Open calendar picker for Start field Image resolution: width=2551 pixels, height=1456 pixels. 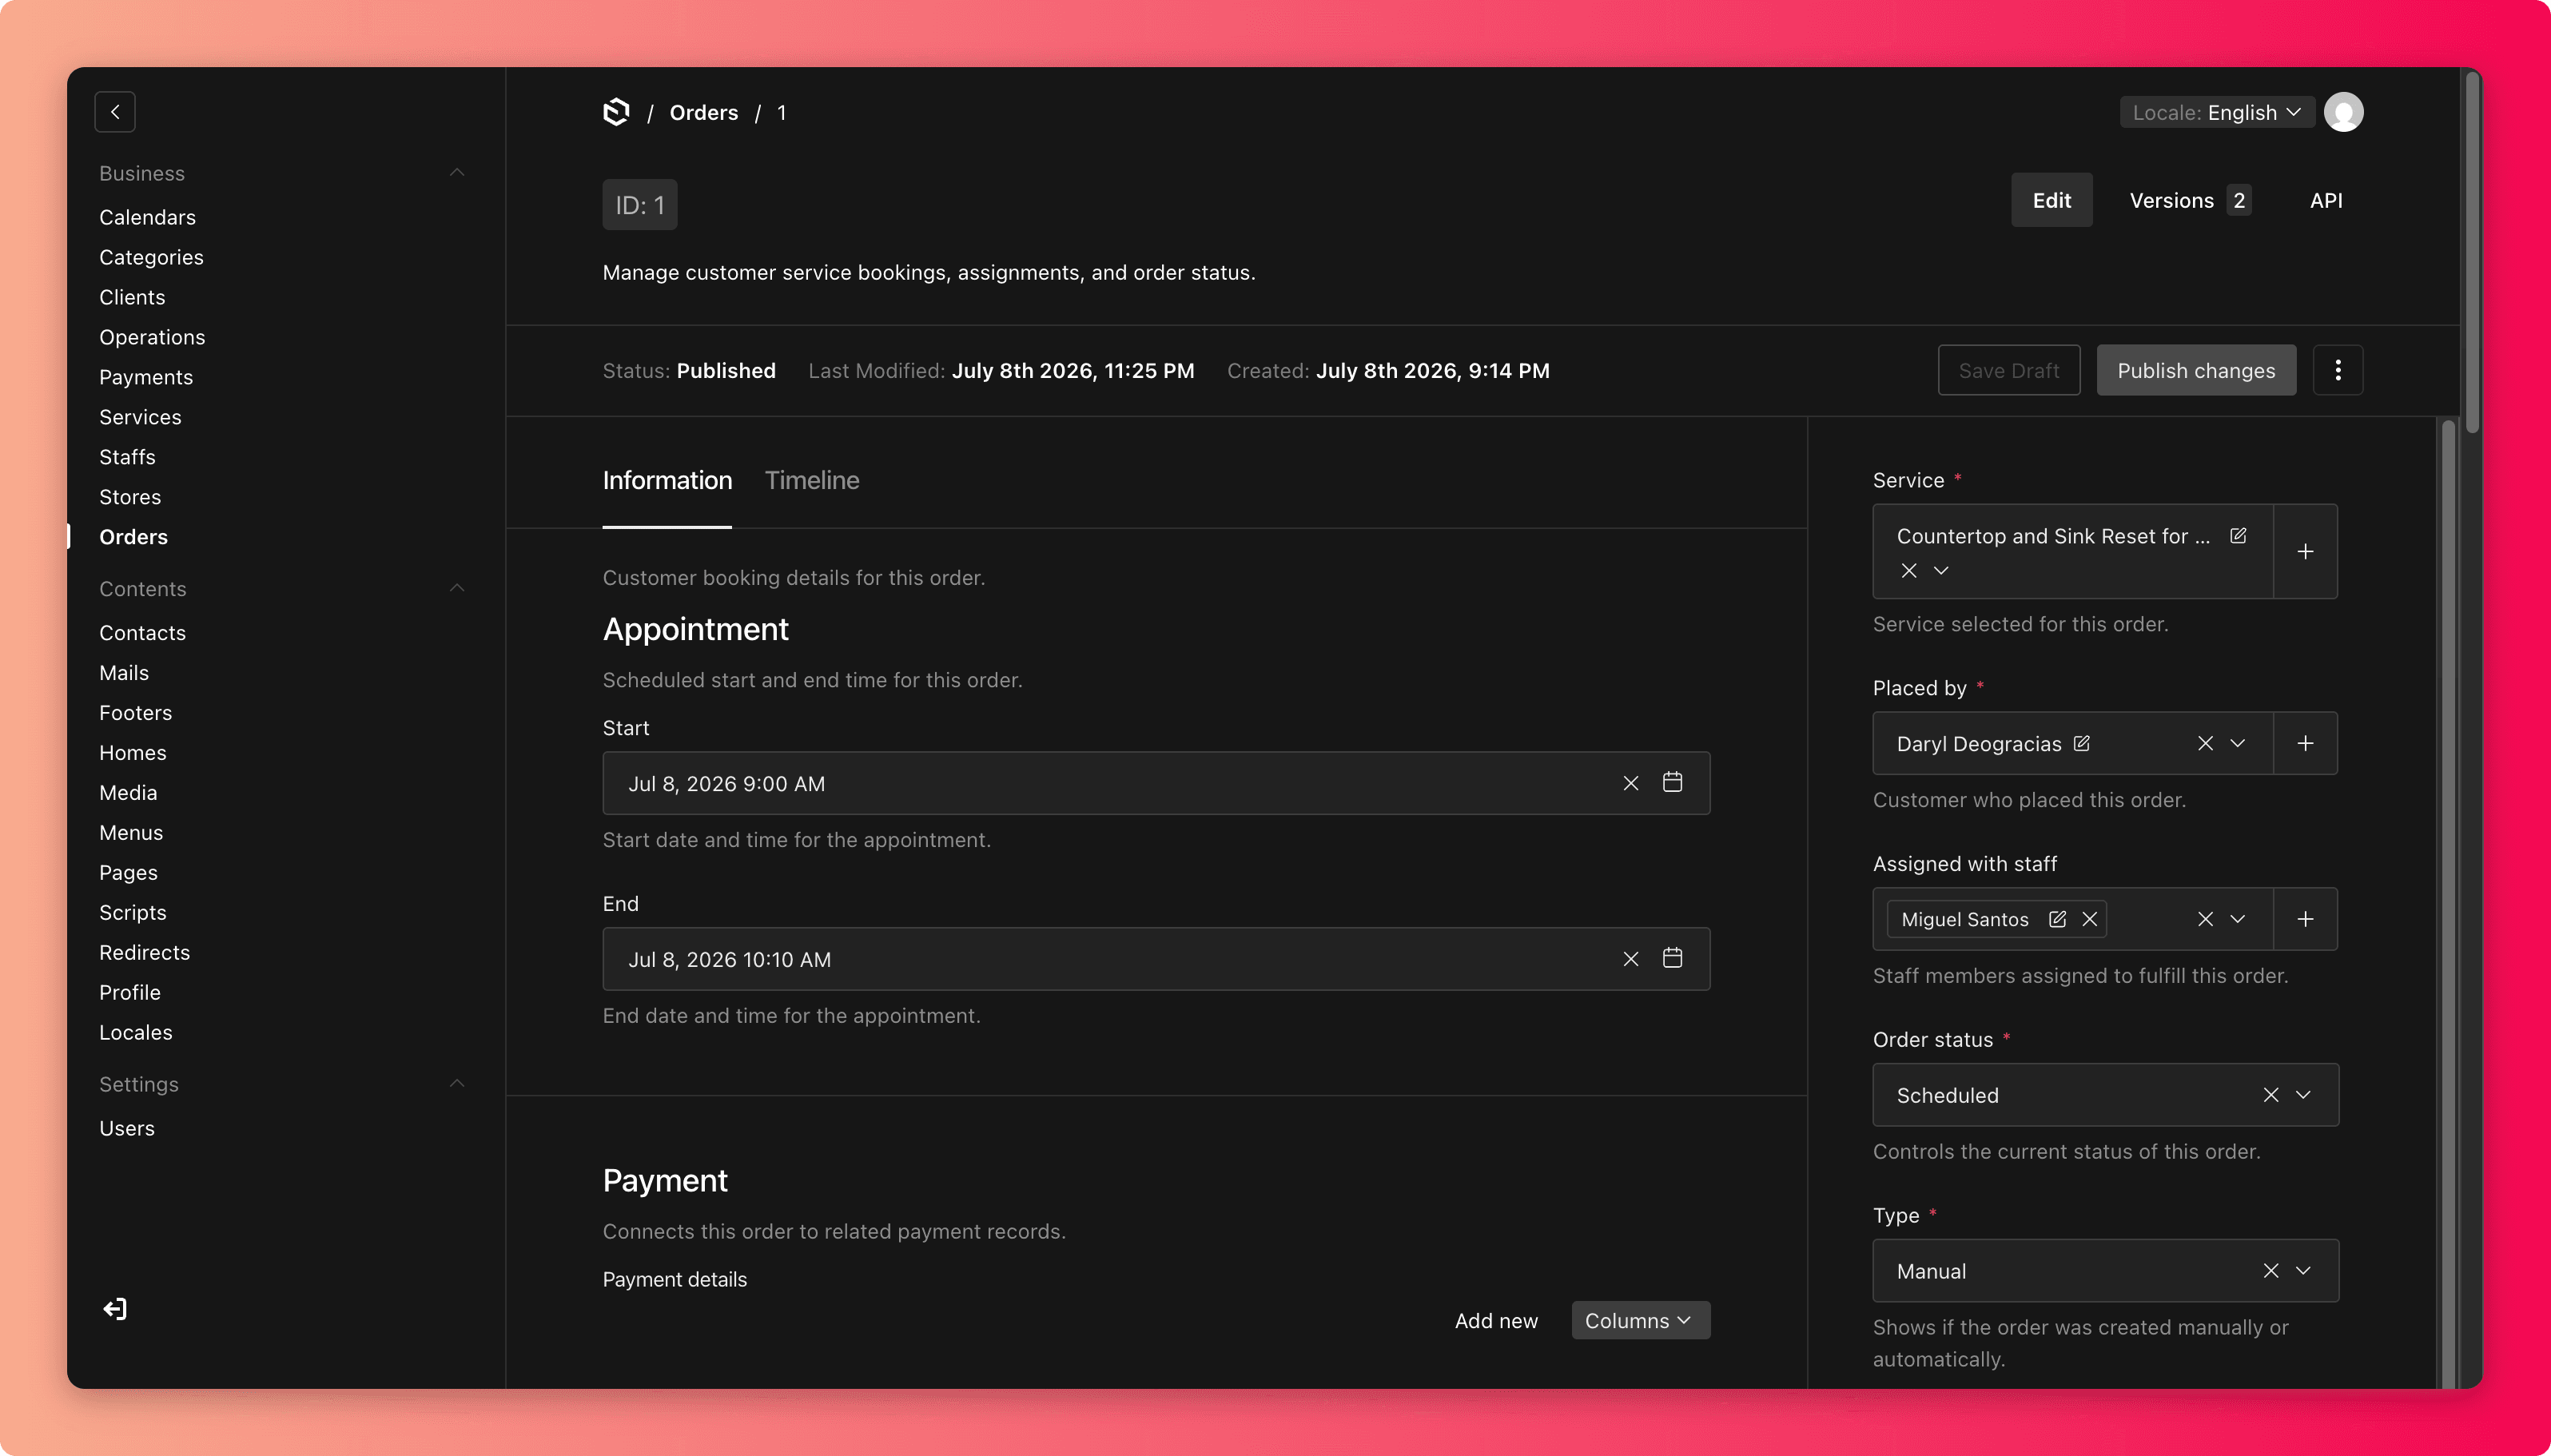1672,782
